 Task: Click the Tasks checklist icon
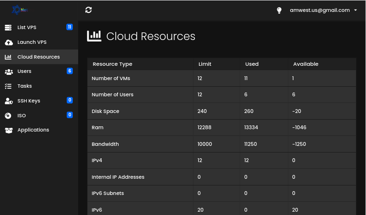8,86
